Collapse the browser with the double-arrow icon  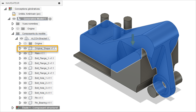pos(3,3)
